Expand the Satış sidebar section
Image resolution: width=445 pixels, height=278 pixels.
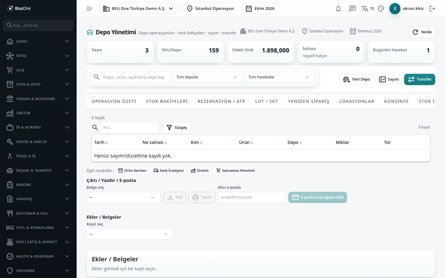tap(38, 56)
